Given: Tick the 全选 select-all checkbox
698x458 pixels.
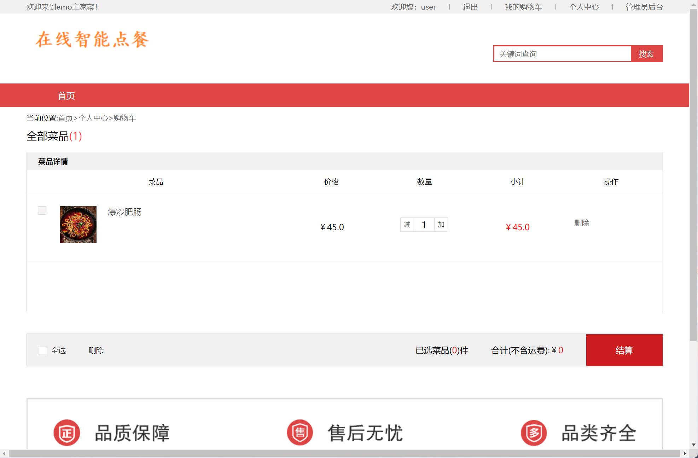Looking at the screenshot, I should click(x=42, y=350).
